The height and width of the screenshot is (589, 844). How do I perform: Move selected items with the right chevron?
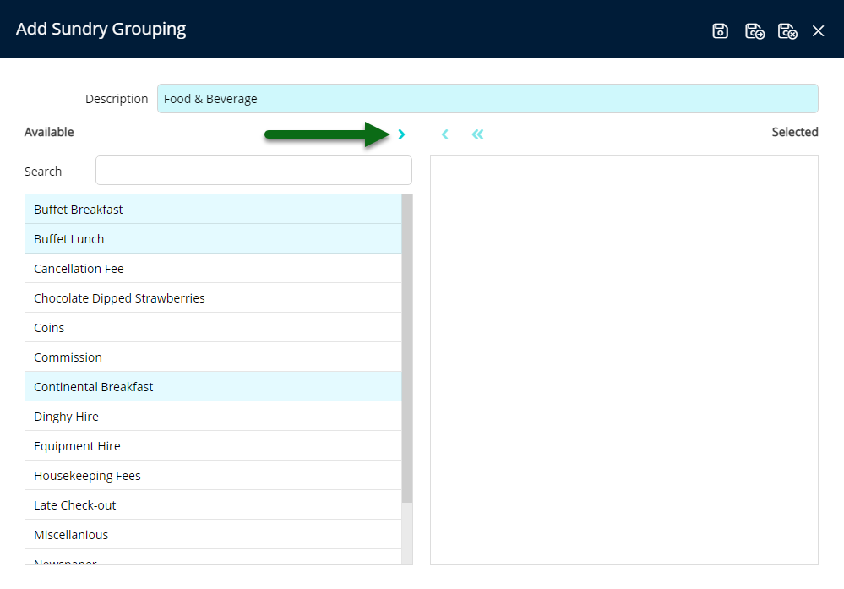point(401,134)
